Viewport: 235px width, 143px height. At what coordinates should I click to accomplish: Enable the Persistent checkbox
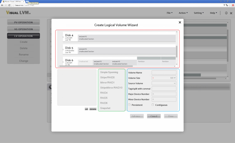[129, 105]
